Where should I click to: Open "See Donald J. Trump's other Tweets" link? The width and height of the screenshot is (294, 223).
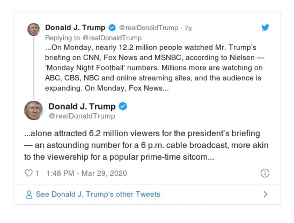pos(98,194)
